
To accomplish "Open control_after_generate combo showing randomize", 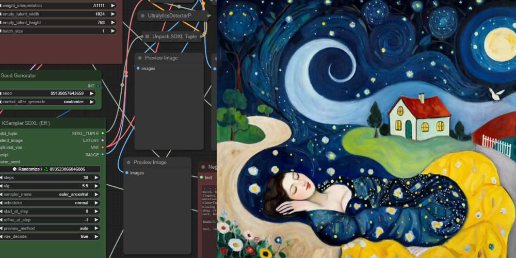I will tap(47, 102).
